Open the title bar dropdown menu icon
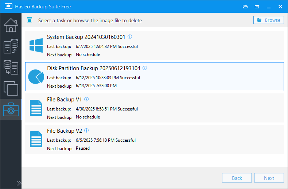The height and width of the screenshot is (189, 288). point(257,7)
